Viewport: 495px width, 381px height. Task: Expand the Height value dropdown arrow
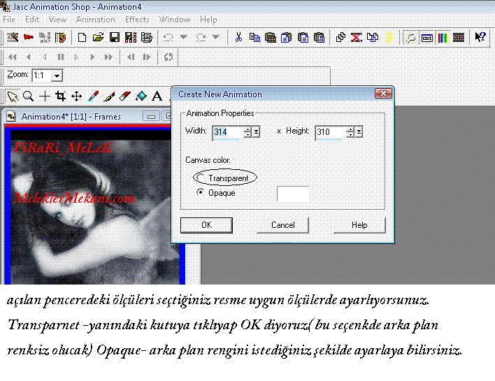pos(359,131)
